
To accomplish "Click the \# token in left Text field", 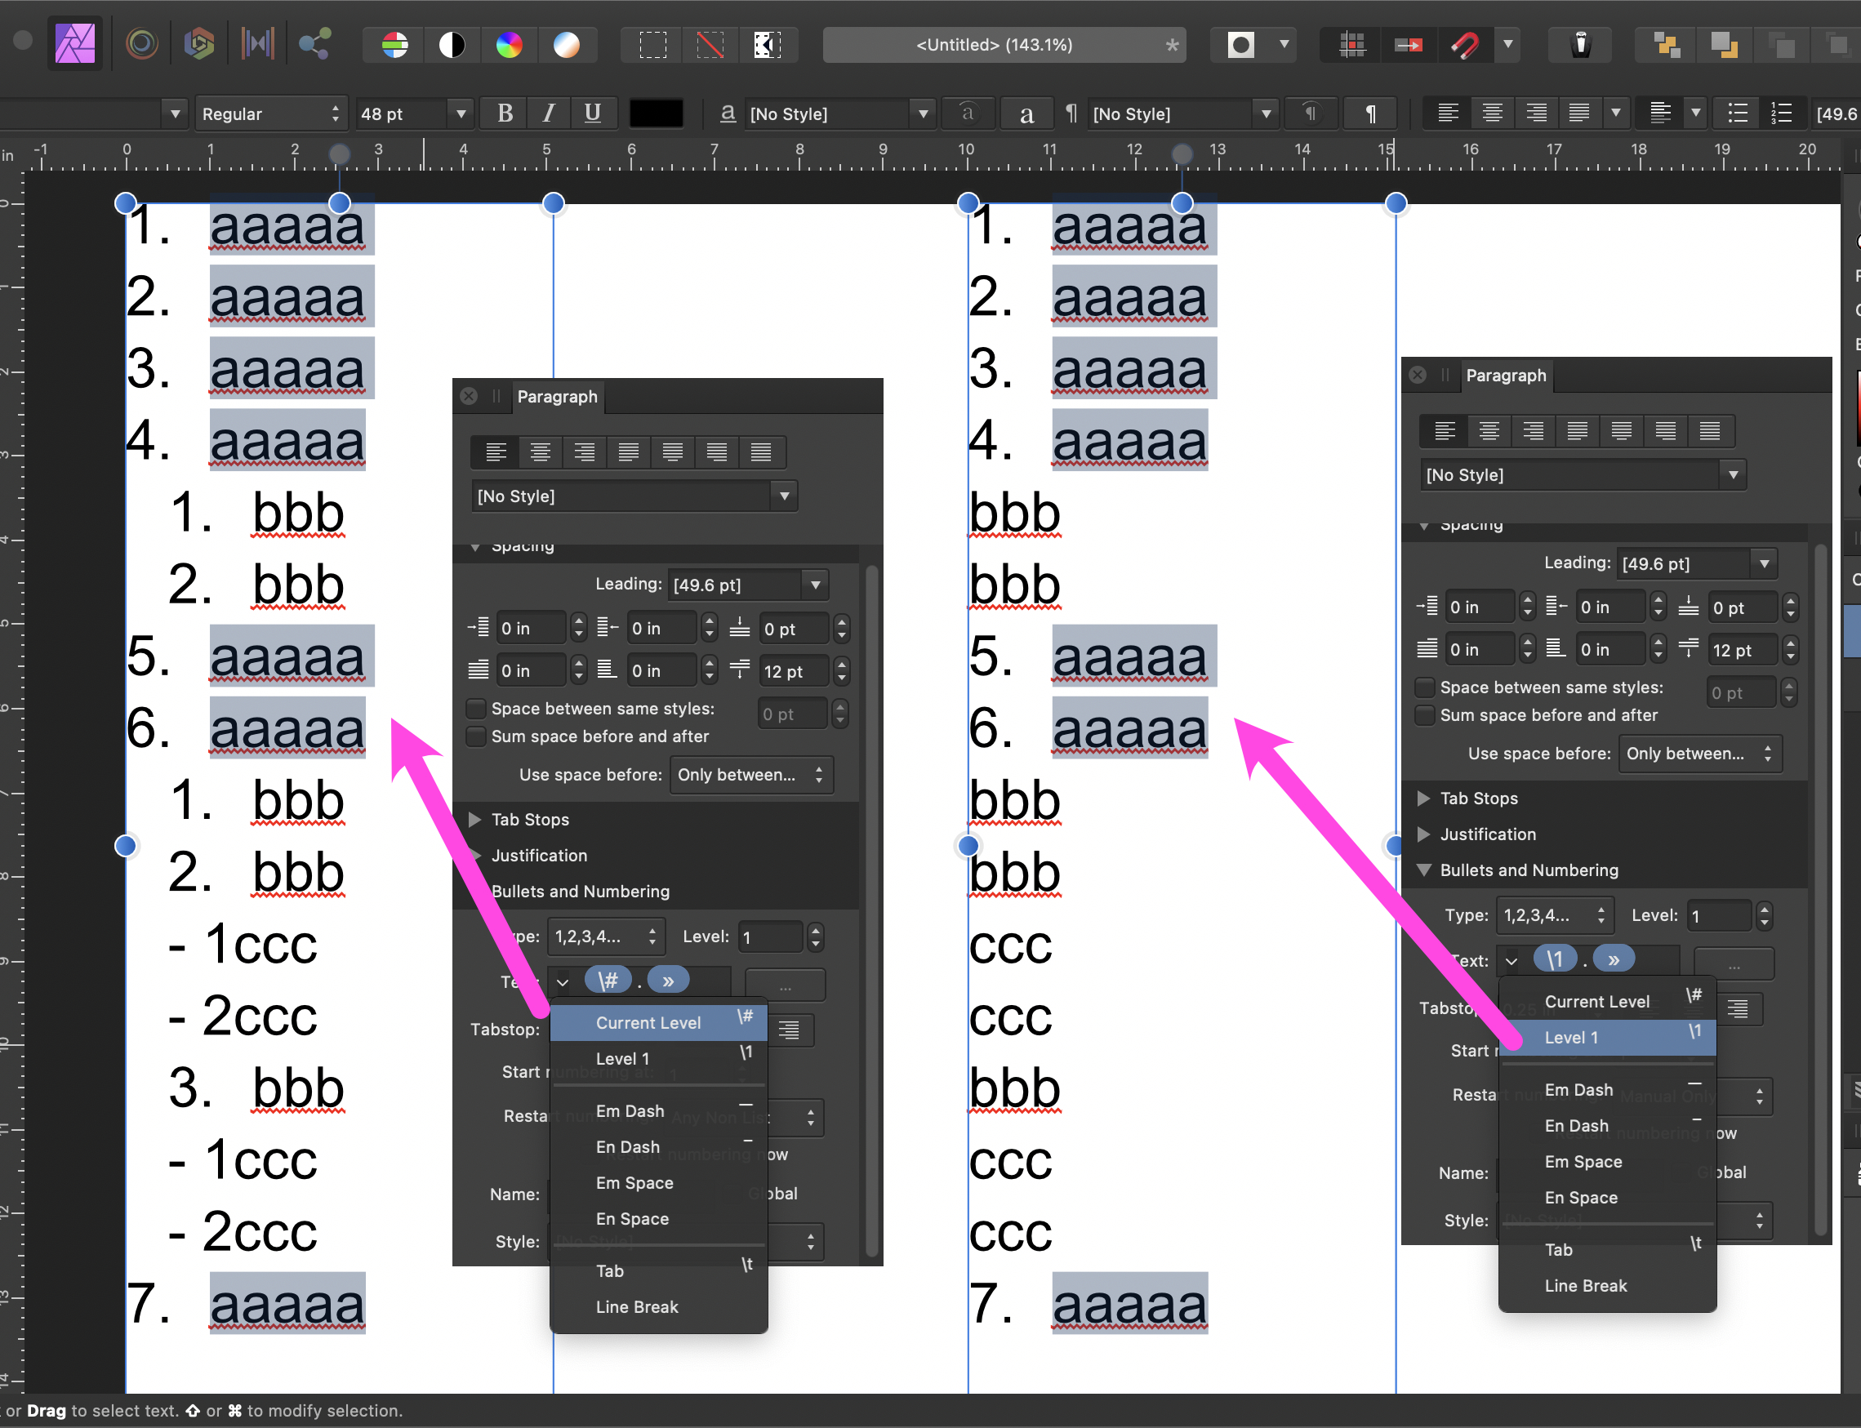I will pos(607,981).
